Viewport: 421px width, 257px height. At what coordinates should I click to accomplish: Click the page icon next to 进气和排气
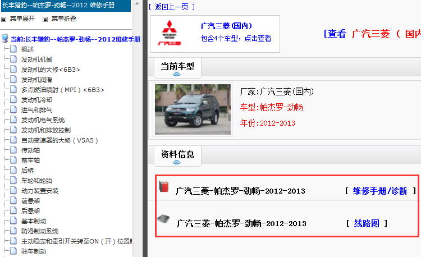(x=13, y=110)
